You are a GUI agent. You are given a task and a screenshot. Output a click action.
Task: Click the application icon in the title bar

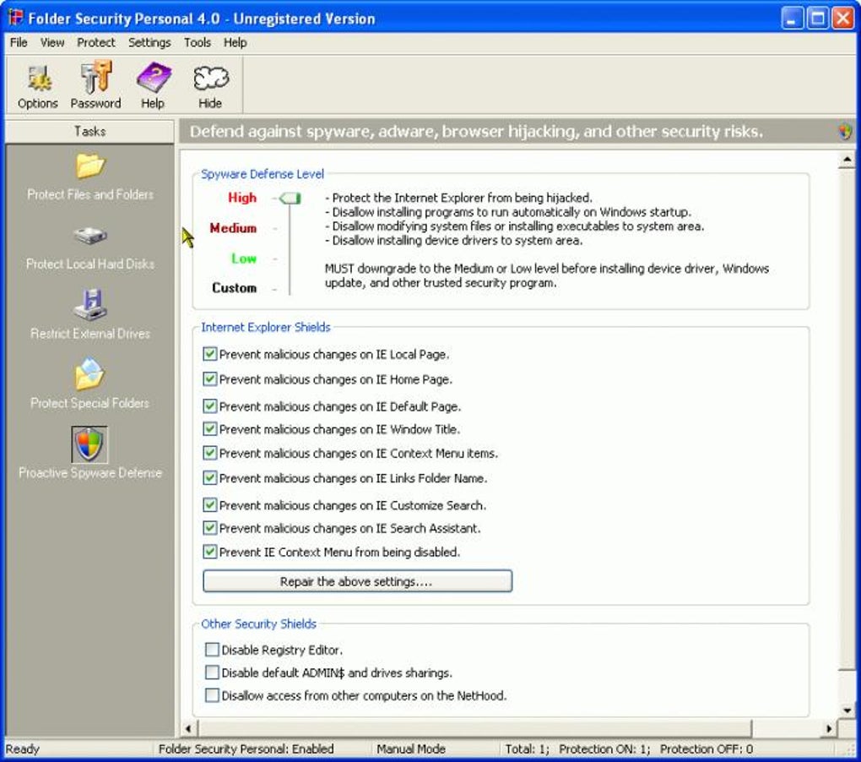(15, 18)
